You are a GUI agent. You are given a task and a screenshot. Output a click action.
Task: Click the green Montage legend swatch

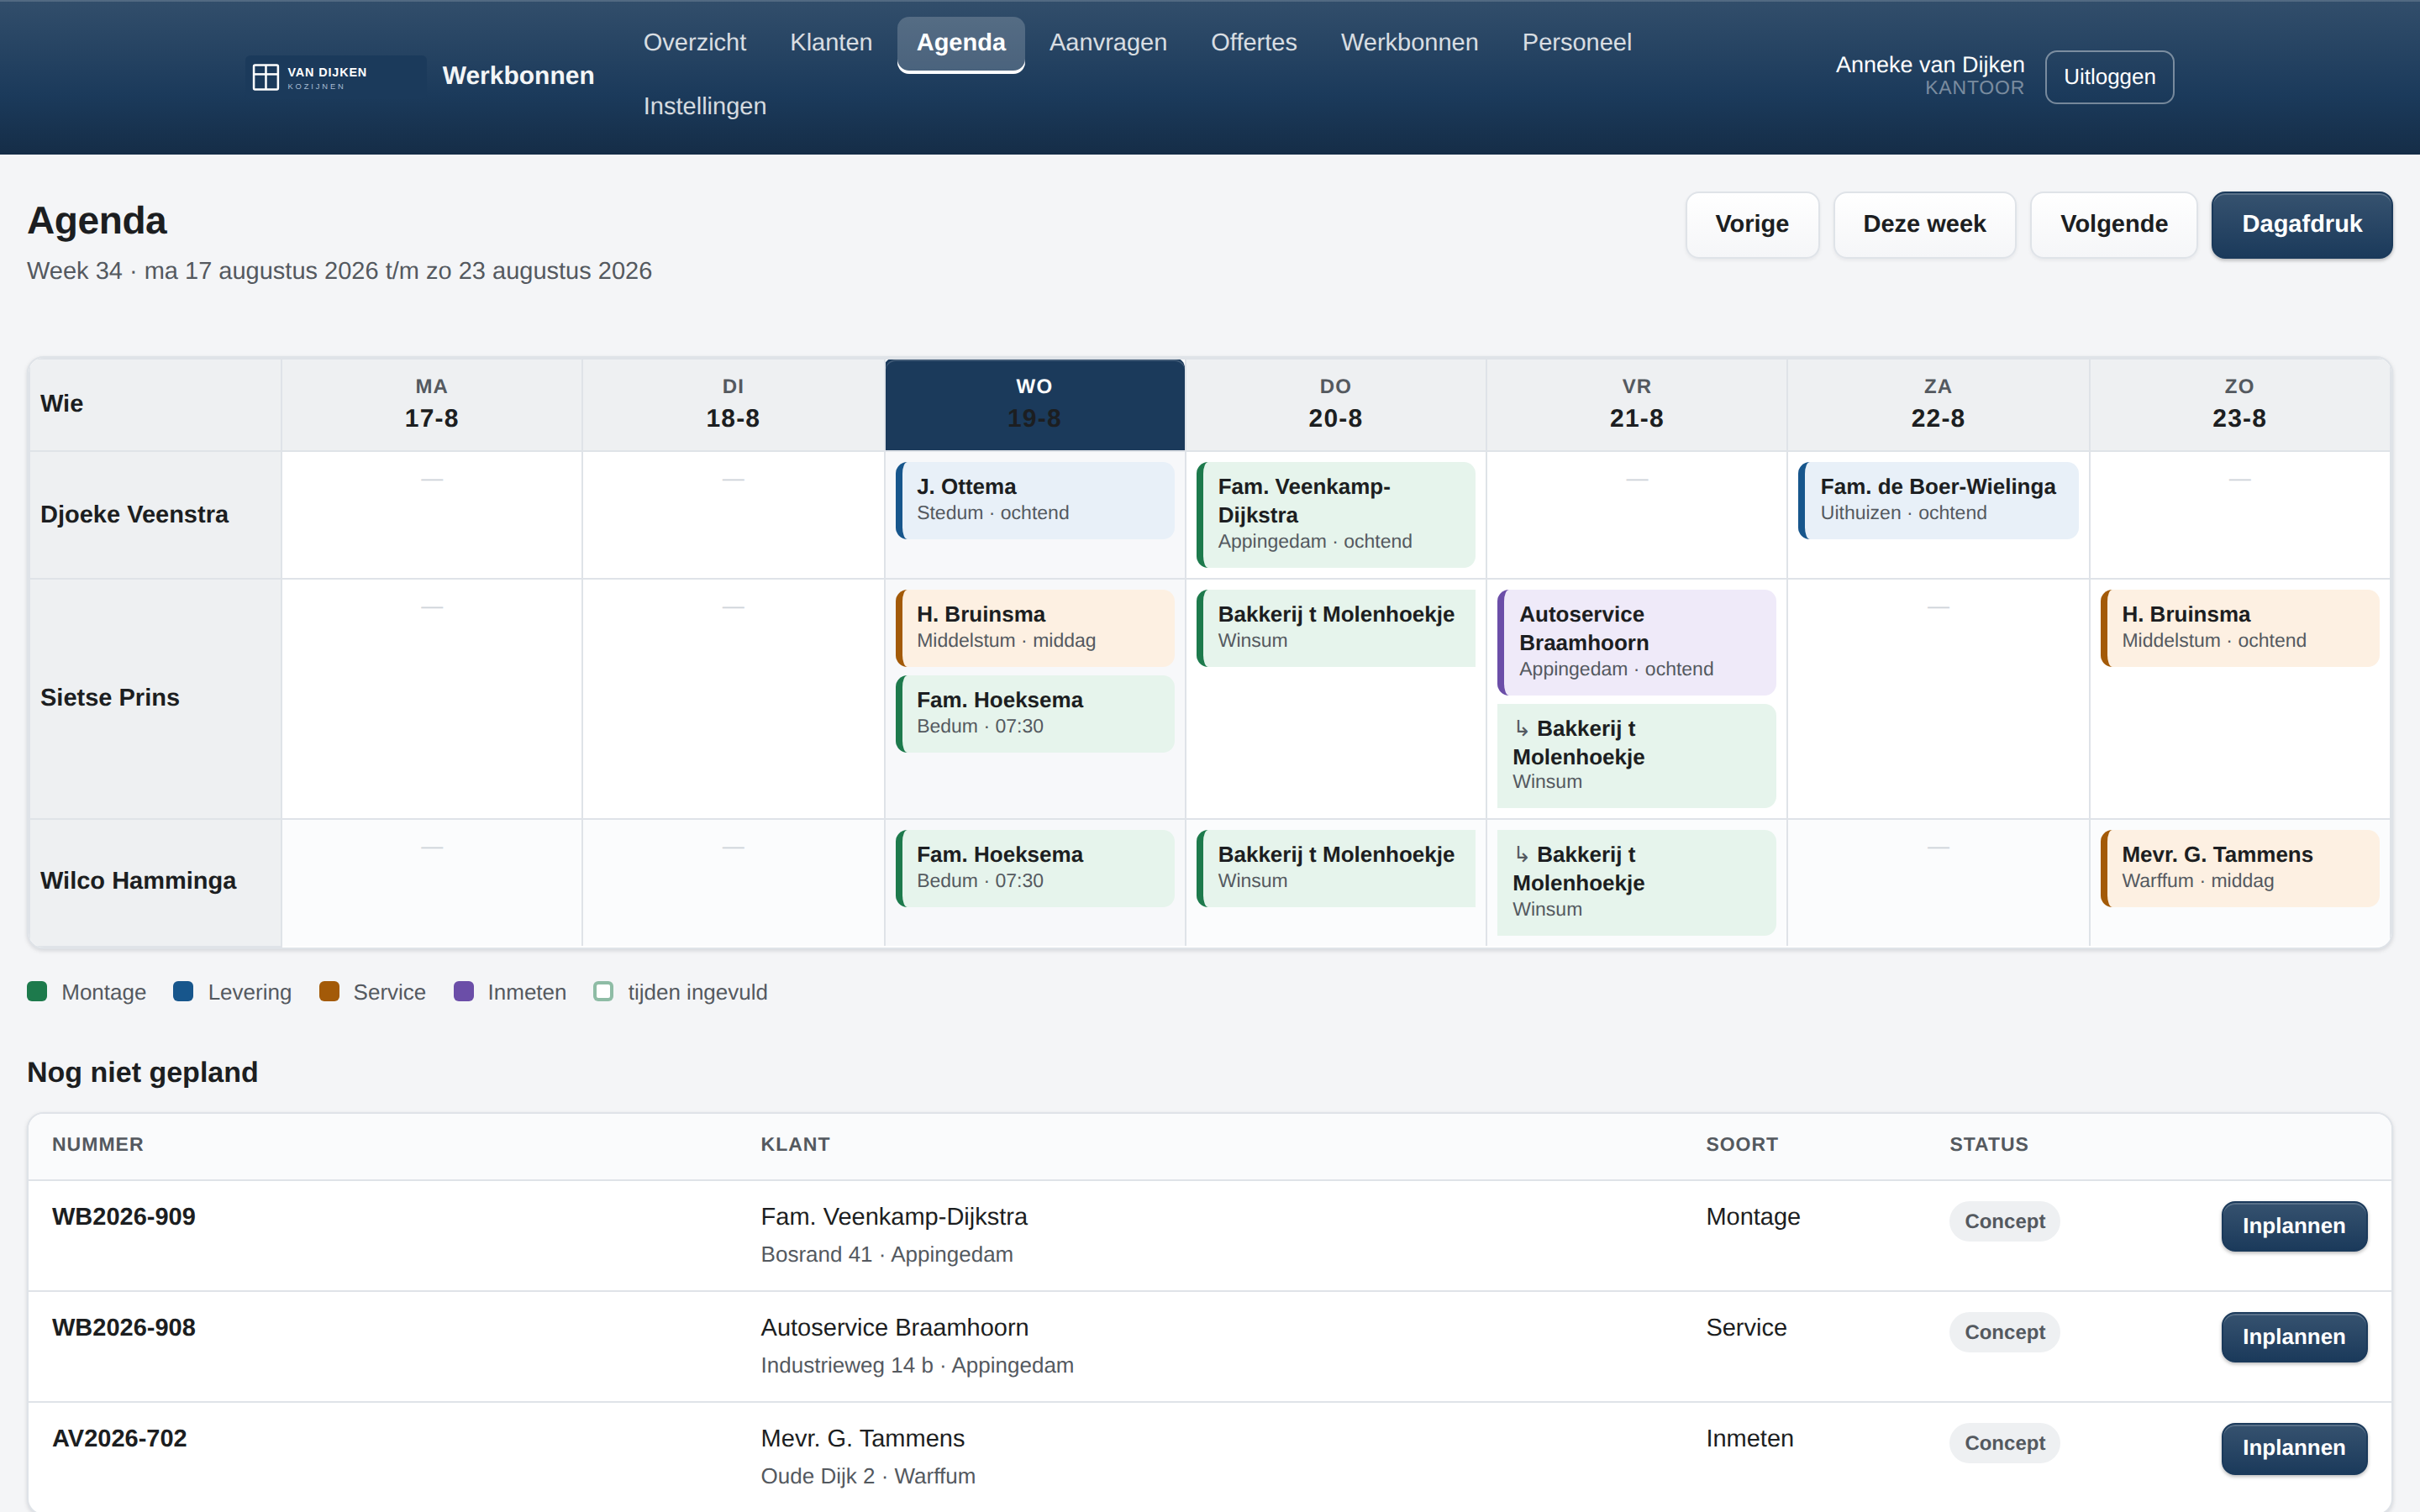coord(37,991)
